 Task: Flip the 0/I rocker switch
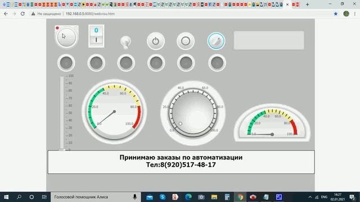coord(96,36)
